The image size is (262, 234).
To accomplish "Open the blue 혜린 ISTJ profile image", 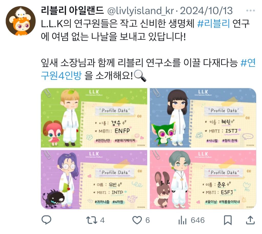I will (x=203, y=118).
